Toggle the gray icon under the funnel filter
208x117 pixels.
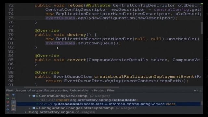point(13,98)
